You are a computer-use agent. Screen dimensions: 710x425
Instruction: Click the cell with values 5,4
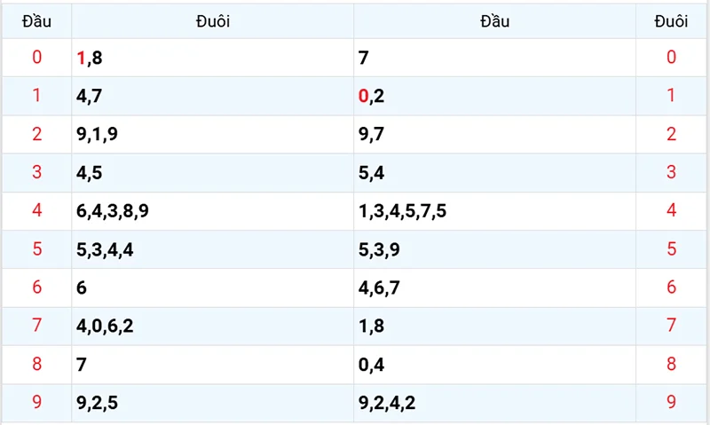(372, 173)
